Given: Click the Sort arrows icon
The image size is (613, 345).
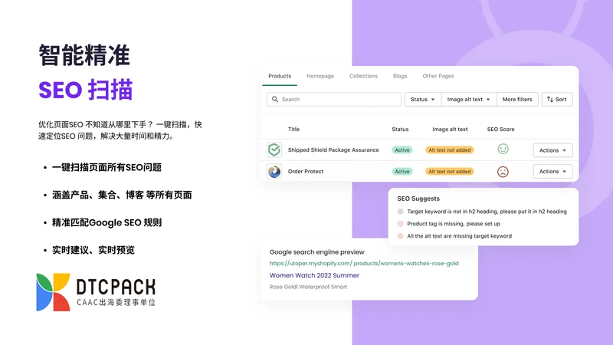Looking at the screenshot, I should click(x=550, y=100).
